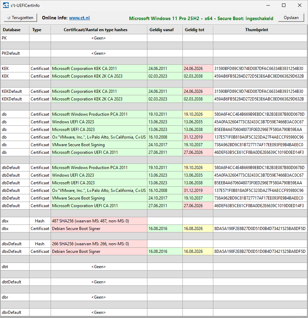Select KEKDefault row Microsoft Corporation KEK CA 2011
308x318 pixels.
(154, 91)
